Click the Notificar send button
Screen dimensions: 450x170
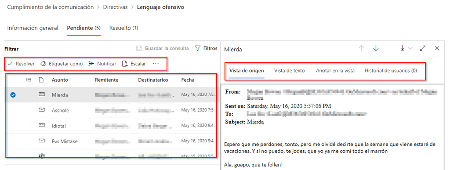102,64
